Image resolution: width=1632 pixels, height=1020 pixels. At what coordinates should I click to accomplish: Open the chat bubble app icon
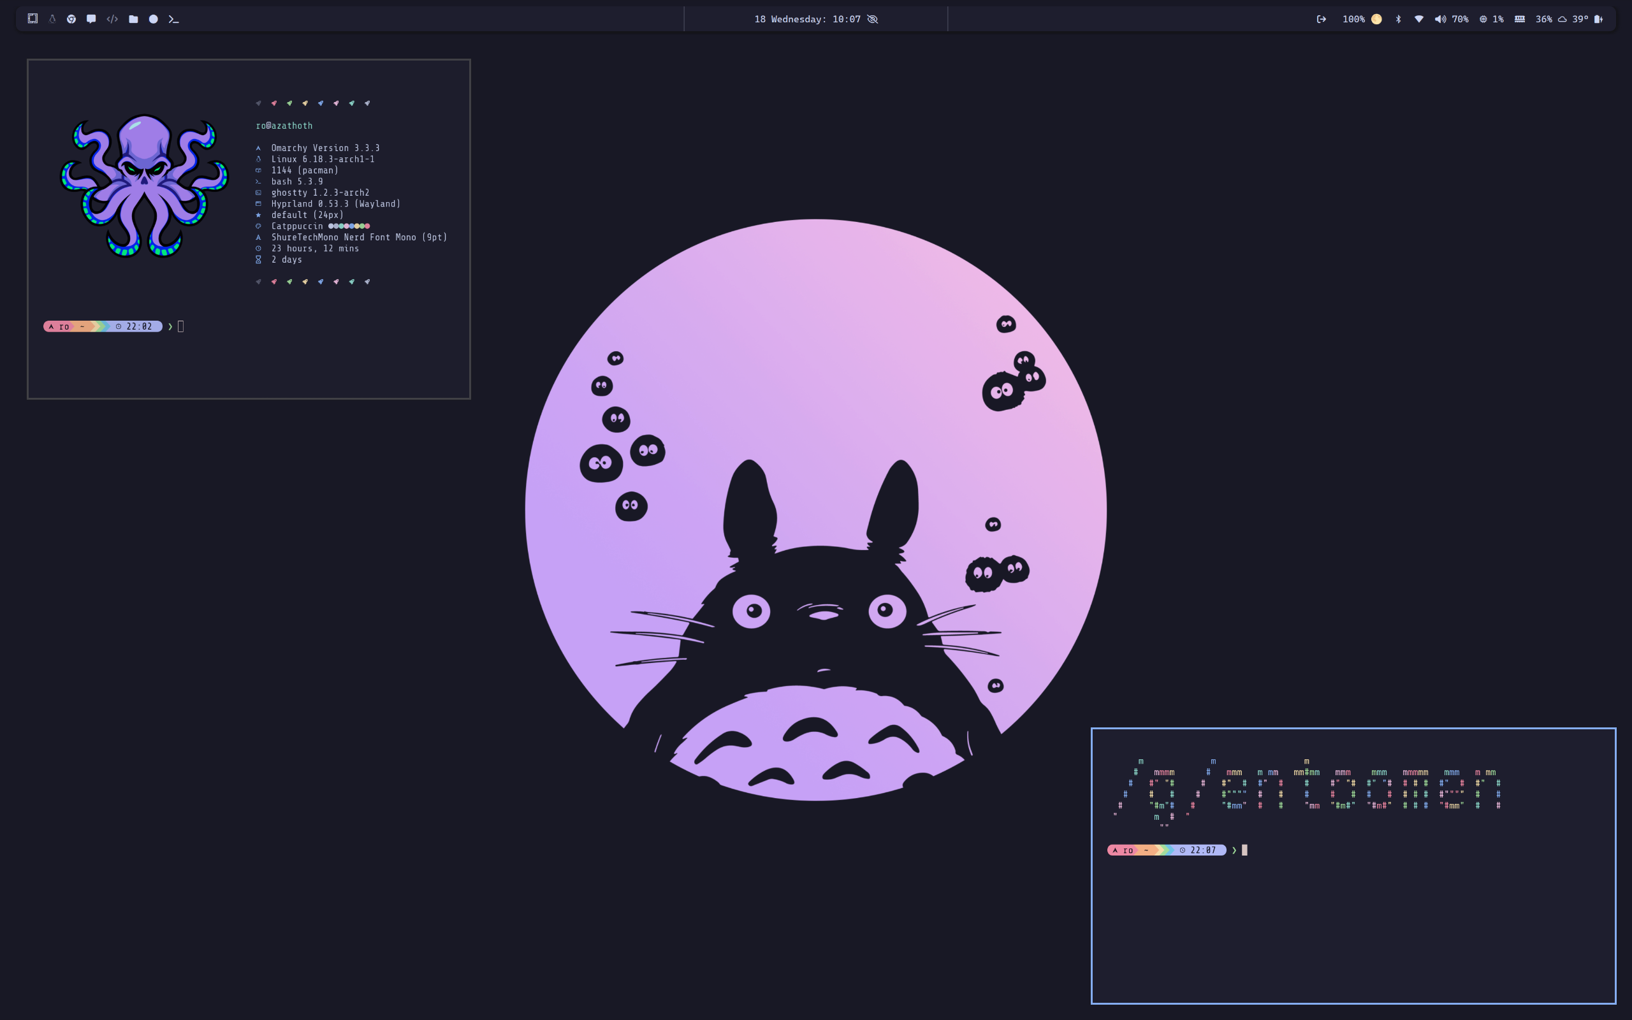click(x=91, y=19)
